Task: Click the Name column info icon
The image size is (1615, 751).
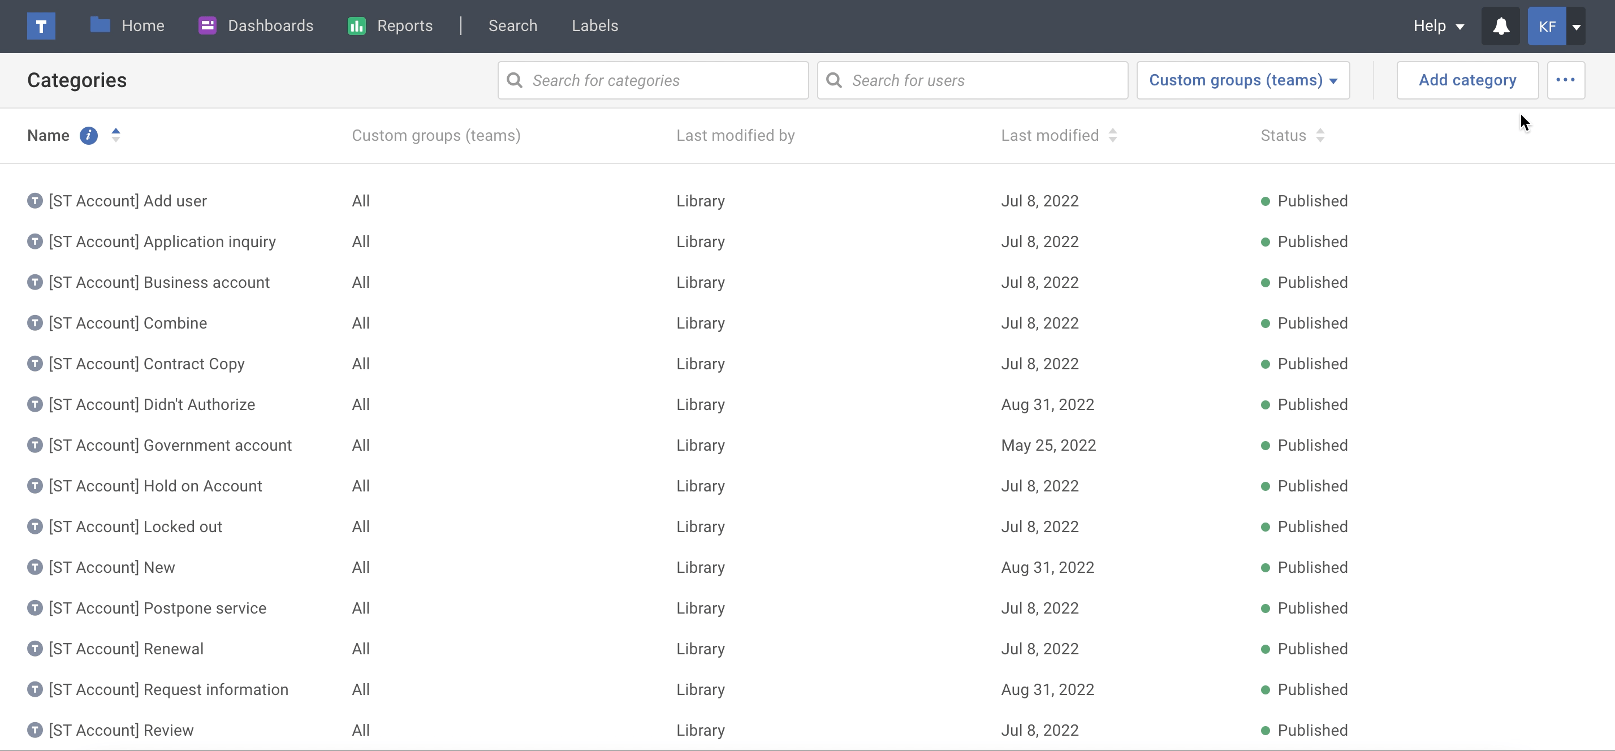Action: pos(88,135)
